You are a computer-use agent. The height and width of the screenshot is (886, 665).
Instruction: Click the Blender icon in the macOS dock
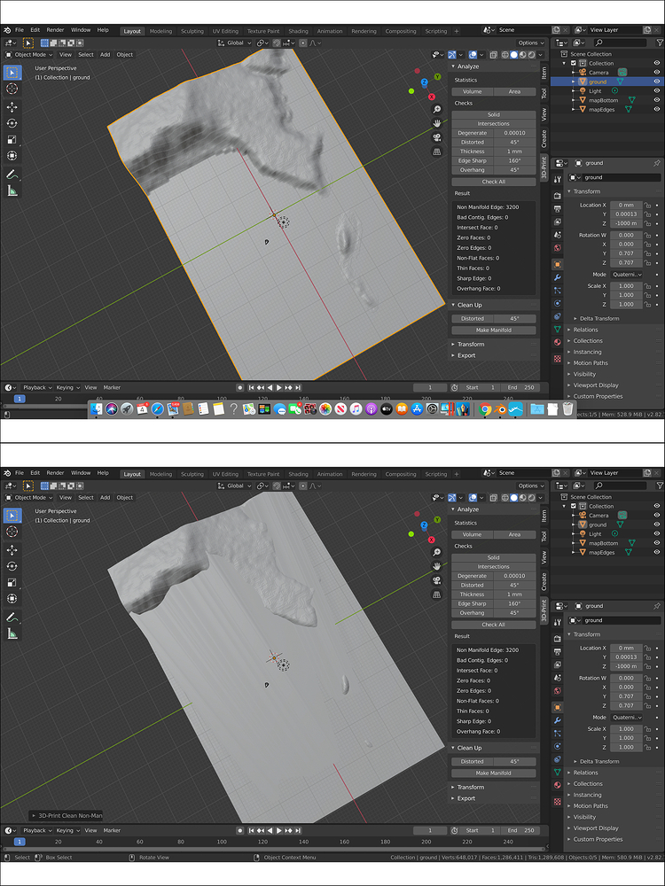coord(499,409)
